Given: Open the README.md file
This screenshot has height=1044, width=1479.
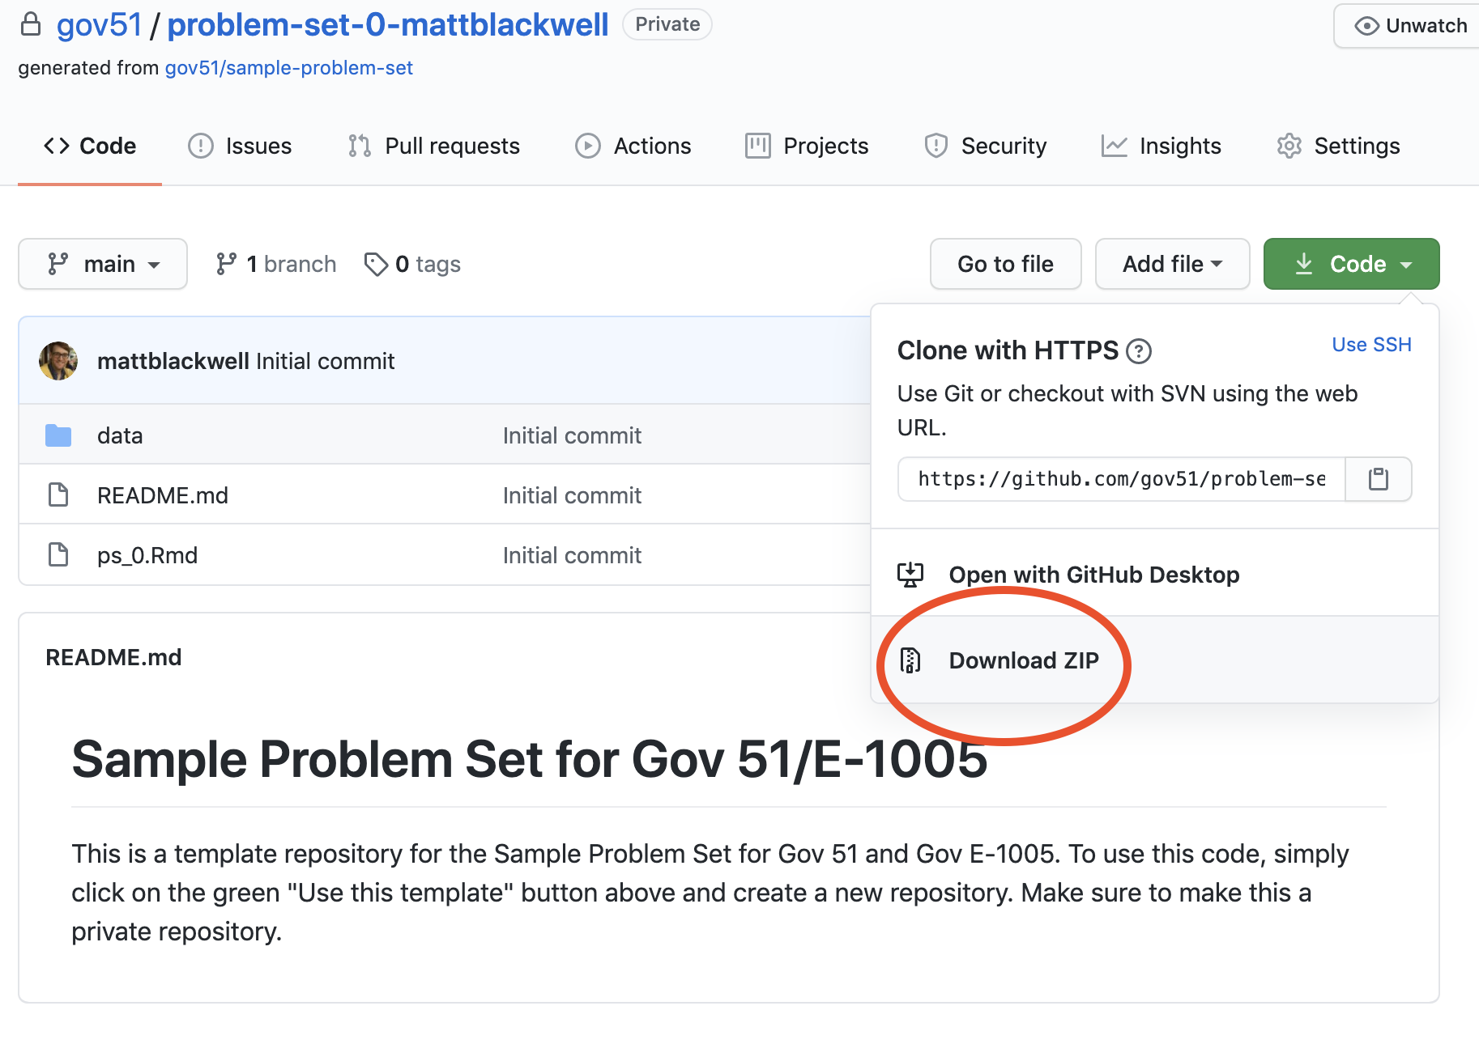Looking at the screenshot, I should [x=163, y=495].
